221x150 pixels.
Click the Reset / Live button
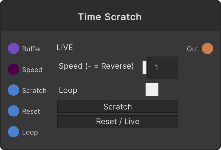pyautogui.click(x=118, y=121)
